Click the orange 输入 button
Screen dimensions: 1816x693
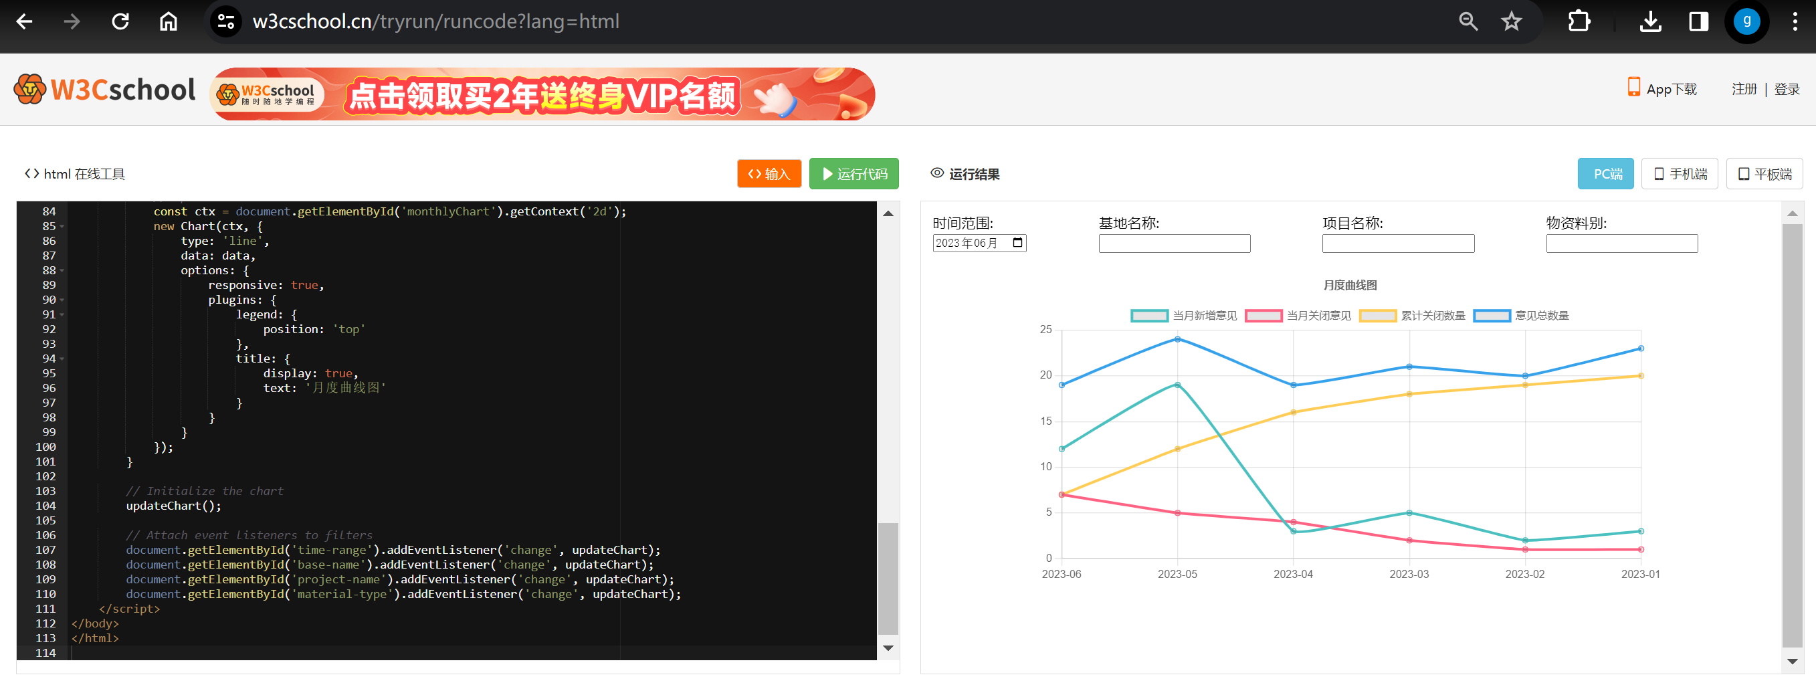tap(769, 174)
